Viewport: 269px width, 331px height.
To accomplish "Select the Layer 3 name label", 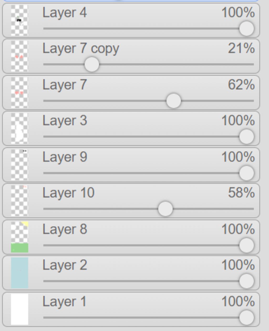I will click(x=65, y=121).
